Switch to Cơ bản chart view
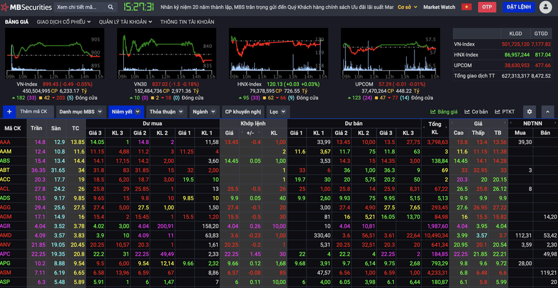The width and height of the screenshot is (558, 288). pyautogui.click(x=476, y=112)
